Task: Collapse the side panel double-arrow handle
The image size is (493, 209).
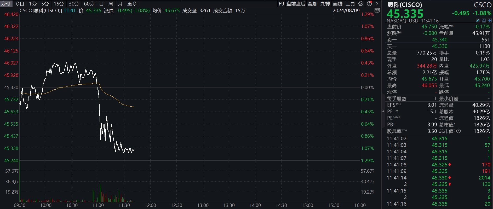Action: coord(383,111)
